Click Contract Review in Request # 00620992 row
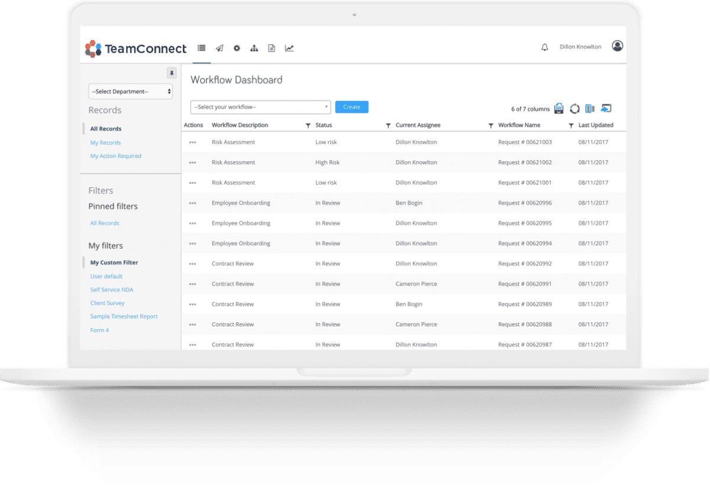The height and width of the screenshot is (490, 710). click(x=233, y=264)
